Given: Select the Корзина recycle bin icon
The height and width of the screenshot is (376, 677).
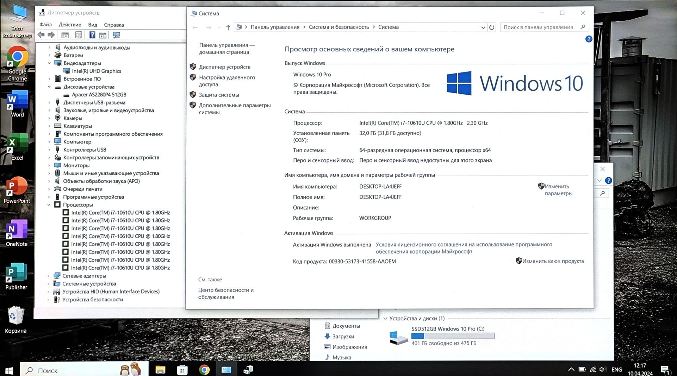Looking at the screenshot, I should (x=16, y=319).
